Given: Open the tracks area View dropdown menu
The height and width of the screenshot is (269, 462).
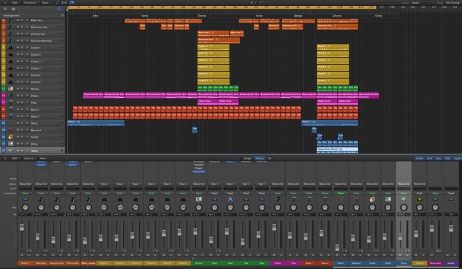Looking at the screenshot, I should (x=46, y=3).
